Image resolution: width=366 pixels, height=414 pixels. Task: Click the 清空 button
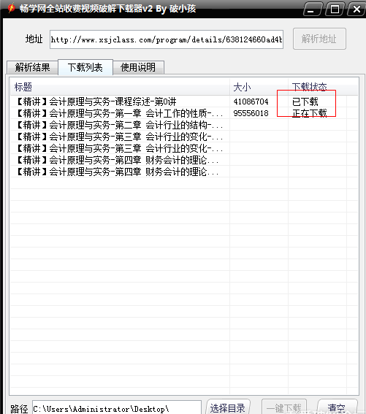[x=337, y=407]
